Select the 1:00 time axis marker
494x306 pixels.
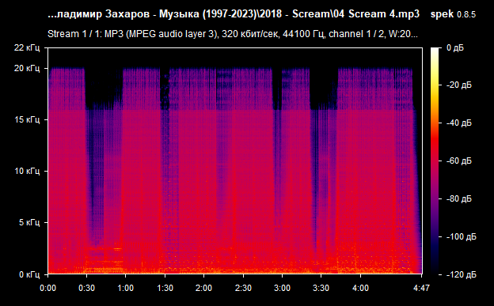pyautogui.click(x=126, y=288)
